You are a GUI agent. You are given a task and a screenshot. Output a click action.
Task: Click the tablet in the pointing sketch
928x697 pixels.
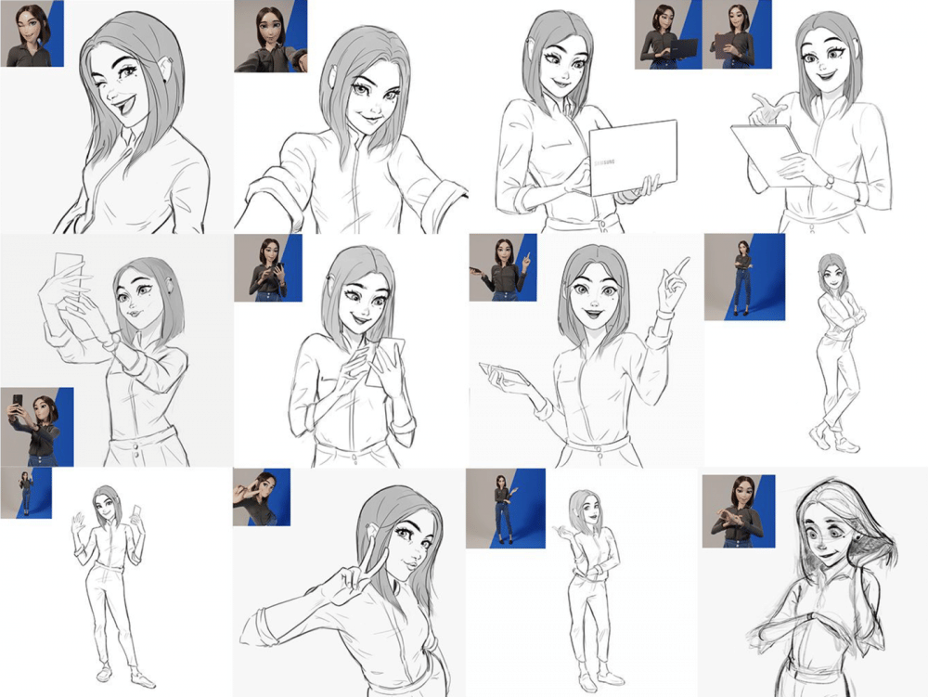coord(506,375)
